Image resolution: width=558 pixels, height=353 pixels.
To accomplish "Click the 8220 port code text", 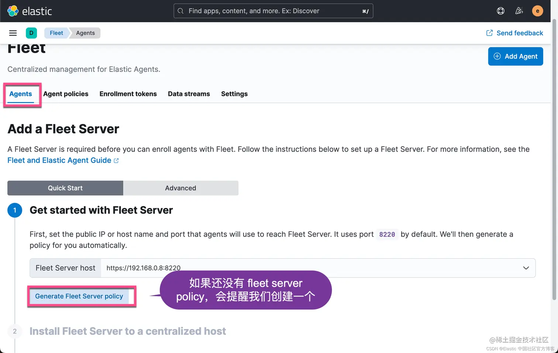I will click(x=387, y=235).
